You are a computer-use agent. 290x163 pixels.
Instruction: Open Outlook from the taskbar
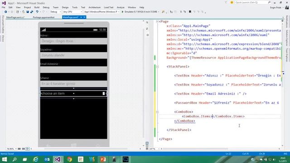tap(47, 159)
